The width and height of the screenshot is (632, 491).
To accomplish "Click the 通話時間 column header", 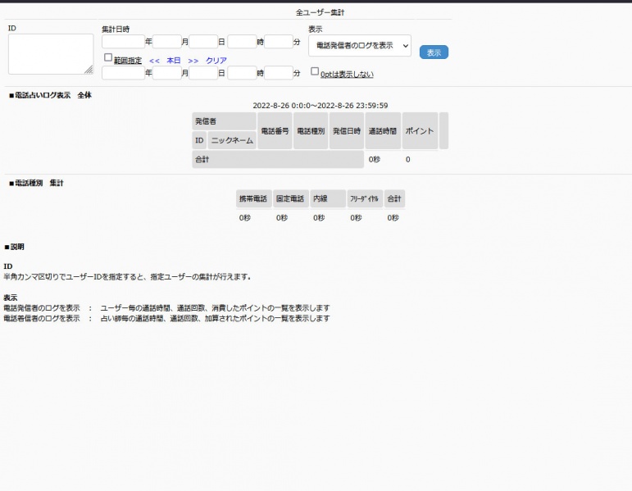I will 383,131.
